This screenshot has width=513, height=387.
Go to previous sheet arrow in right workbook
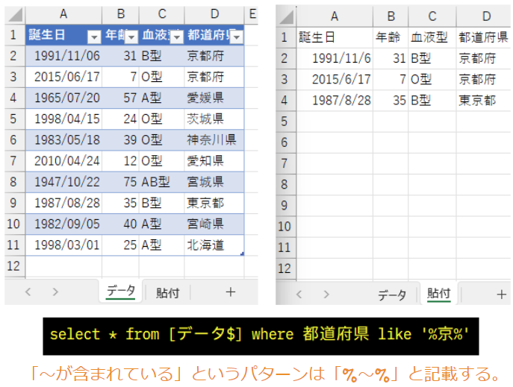299,295
